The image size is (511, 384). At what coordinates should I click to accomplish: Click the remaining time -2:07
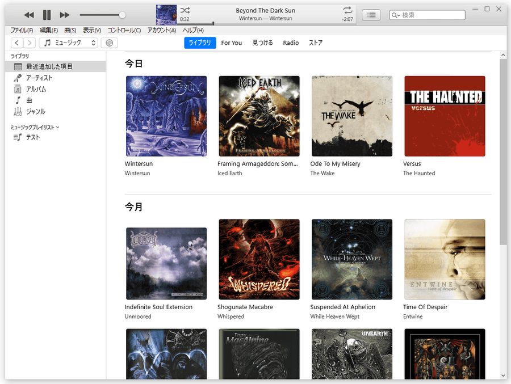pyautogui.click(x=347, y=19)
